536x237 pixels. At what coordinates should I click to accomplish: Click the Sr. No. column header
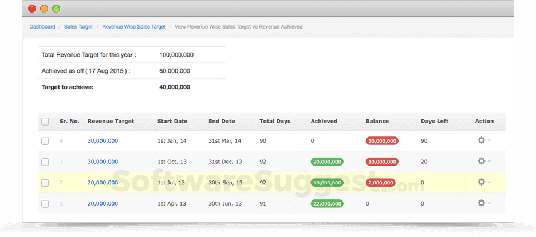click(x=69, y=122)
